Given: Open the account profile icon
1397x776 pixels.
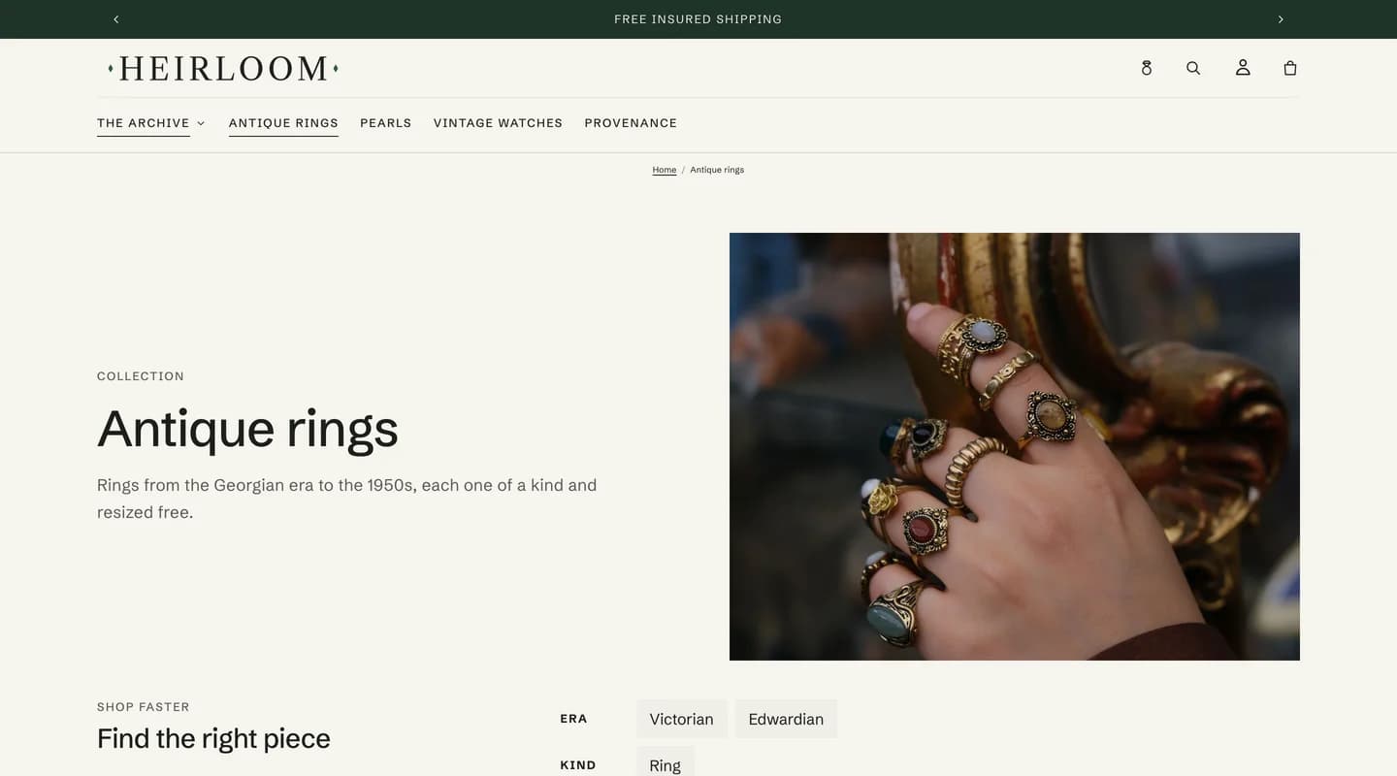Looking at the screenshot, I should pos(1243,68).
